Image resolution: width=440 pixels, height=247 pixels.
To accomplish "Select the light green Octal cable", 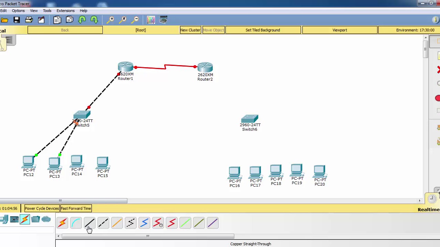I will pos(185,223).
